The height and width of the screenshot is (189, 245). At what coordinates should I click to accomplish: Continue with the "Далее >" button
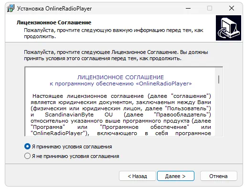[176, 176]
